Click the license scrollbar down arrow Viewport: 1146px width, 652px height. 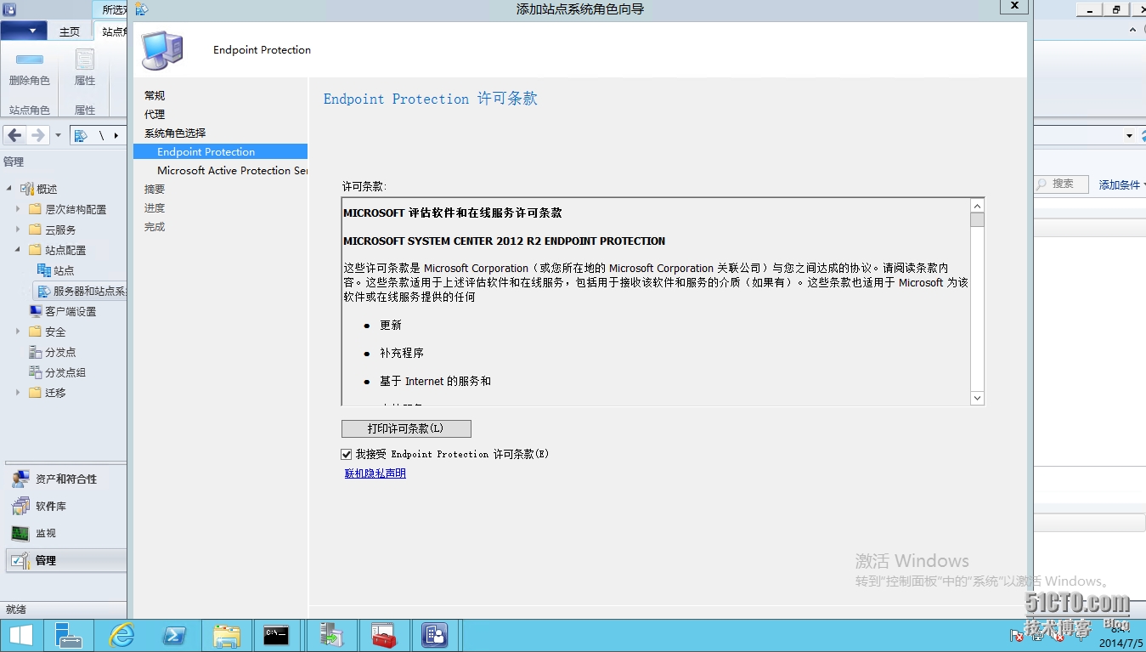tap(977, 398)
